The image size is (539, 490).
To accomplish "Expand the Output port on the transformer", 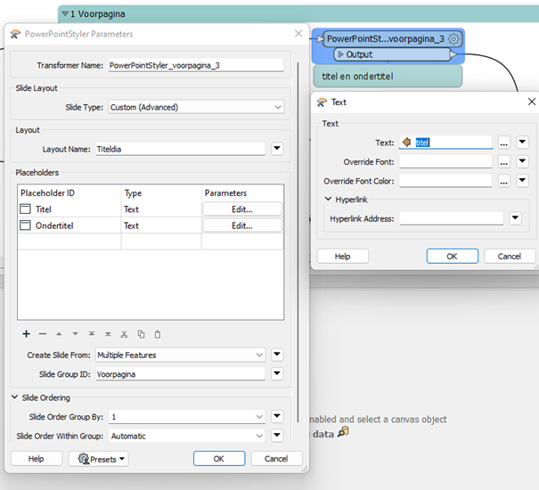I will (x=340, y=54).
